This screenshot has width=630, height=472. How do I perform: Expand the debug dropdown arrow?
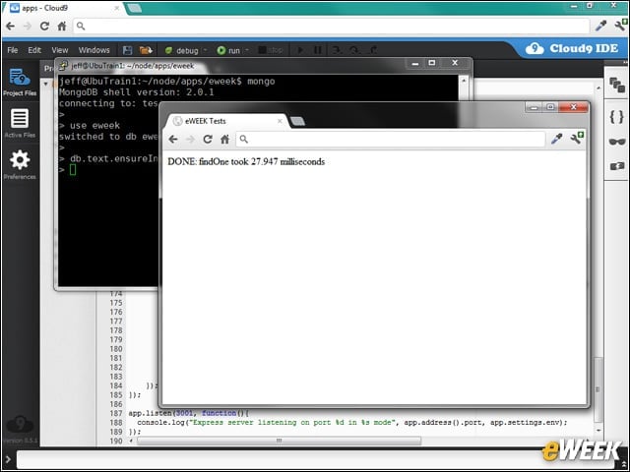[x=206, y=50]
